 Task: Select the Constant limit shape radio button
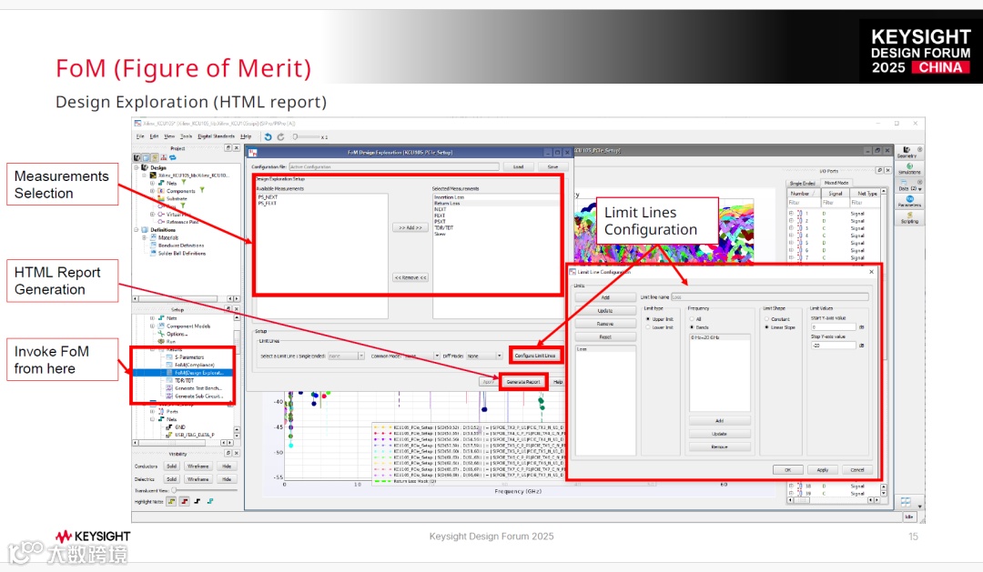click(x=766, y=319)
